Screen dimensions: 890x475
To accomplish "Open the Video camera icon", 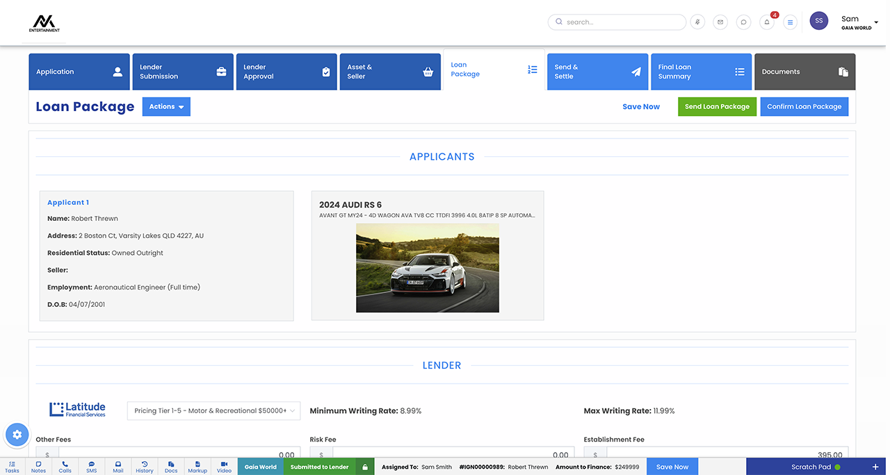I will coord(224,466).
